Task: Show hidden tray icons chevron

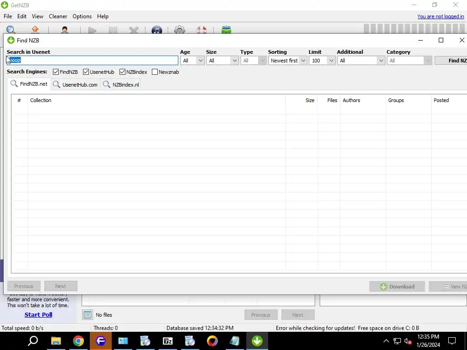Action: 386,341
